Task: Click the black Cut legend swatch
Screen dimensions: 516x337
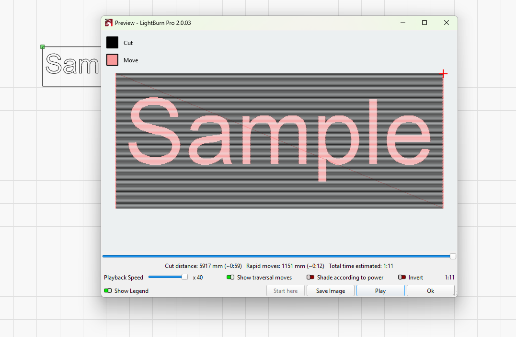Action: (x=112, y=43)
